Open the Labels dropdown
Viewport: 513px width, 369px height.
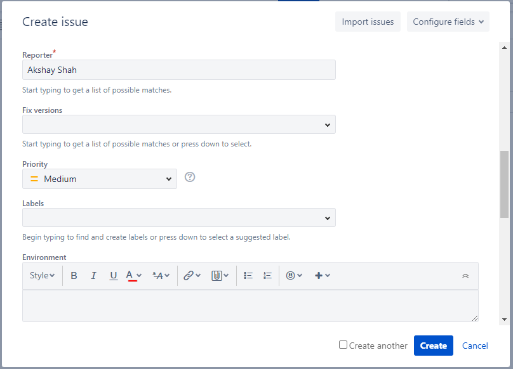179,217
